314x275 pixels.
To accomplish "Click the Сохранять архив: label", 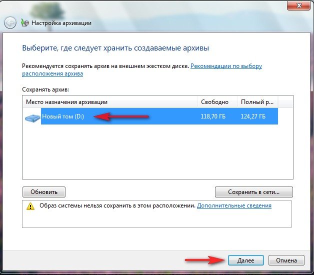I will point(45,89).
